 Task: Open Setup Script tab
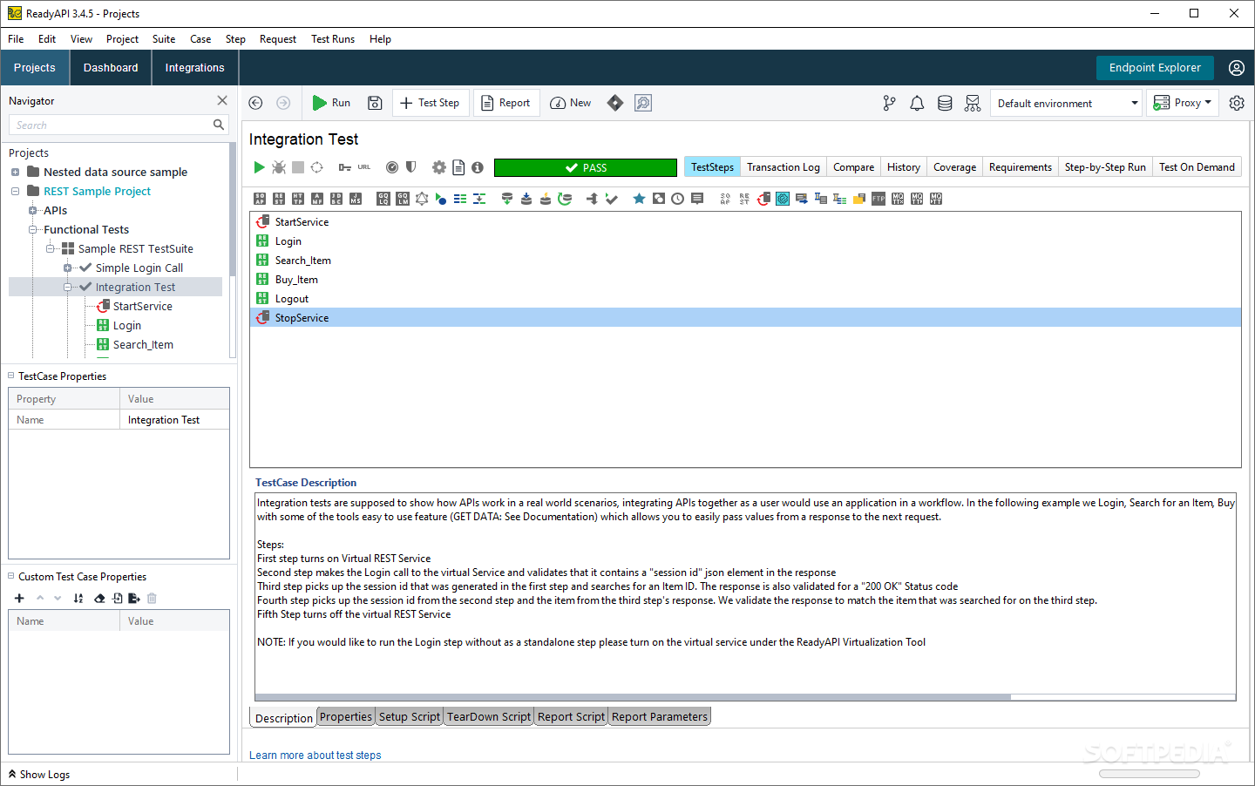click(410, 716)
